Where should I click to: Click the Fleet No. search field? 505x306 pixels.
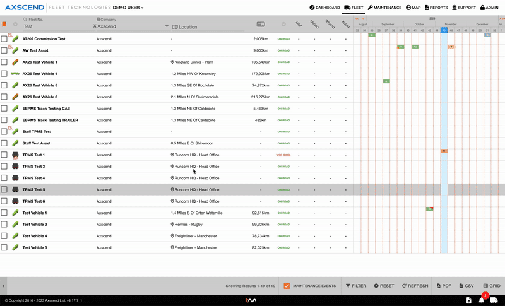click(50, 27)
